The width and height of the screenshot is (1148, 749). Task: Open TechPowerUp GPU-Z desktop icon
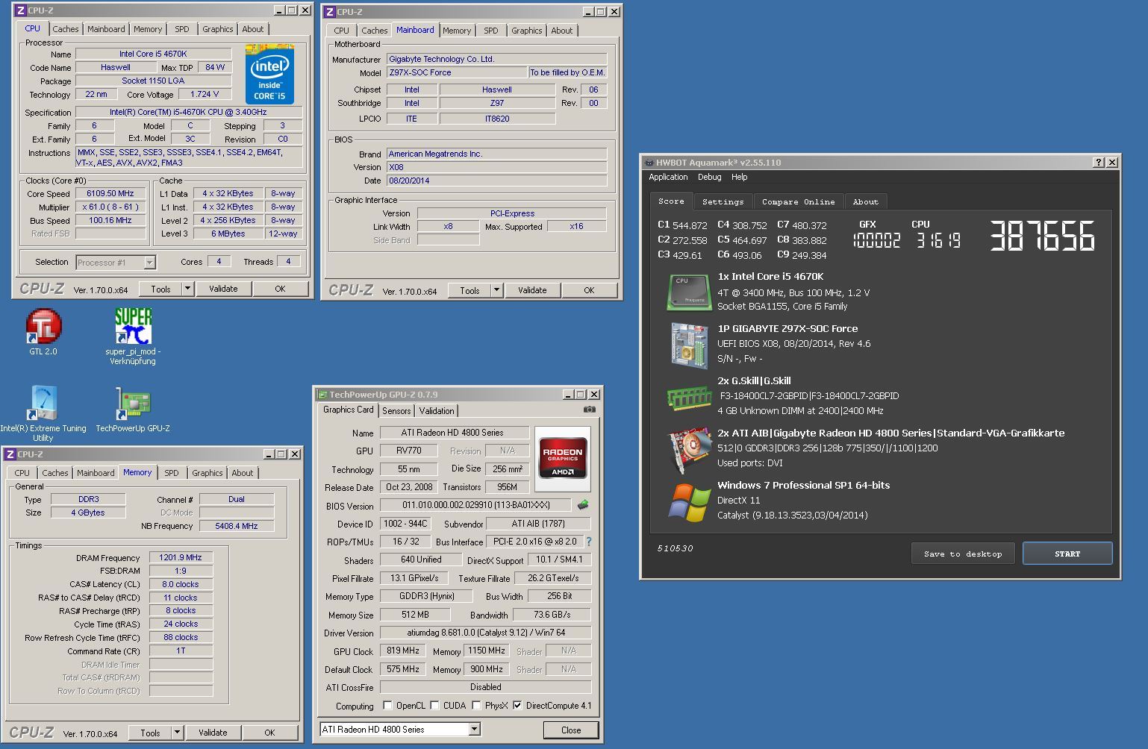pos(133,404)
